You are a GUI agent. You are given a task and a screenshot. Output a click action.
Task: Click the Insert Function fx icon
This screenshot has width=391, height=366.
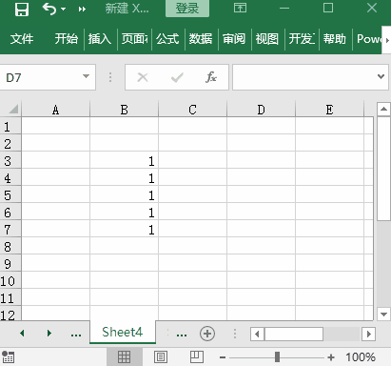point(211,77)
